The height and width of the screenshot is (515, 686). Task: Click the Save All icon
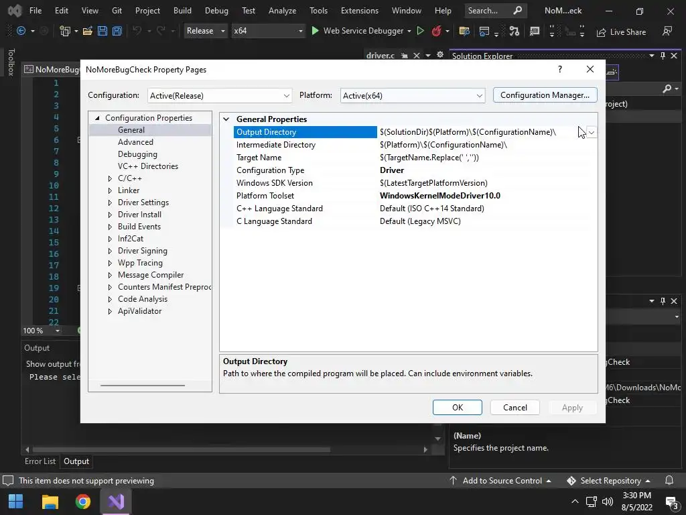117,31
